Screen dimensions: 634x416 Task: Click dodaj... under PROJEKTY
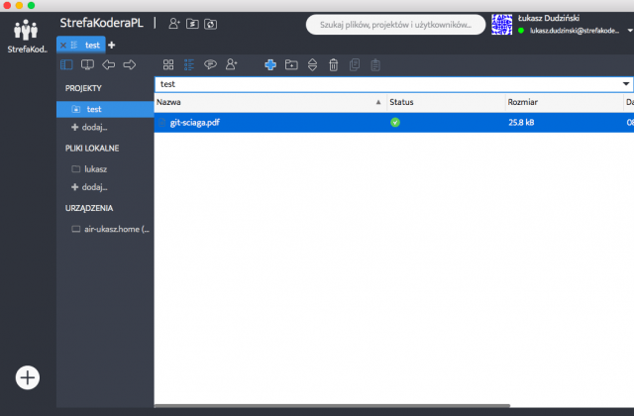tap(94, 127)
